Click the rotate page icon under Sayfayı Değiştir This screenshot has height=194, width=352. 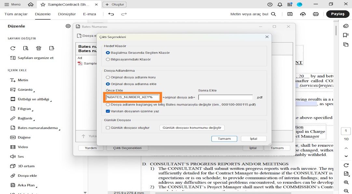click(x=13, y=48)
